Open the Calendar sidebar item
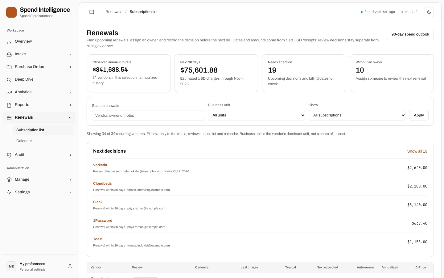 point(43,141)
